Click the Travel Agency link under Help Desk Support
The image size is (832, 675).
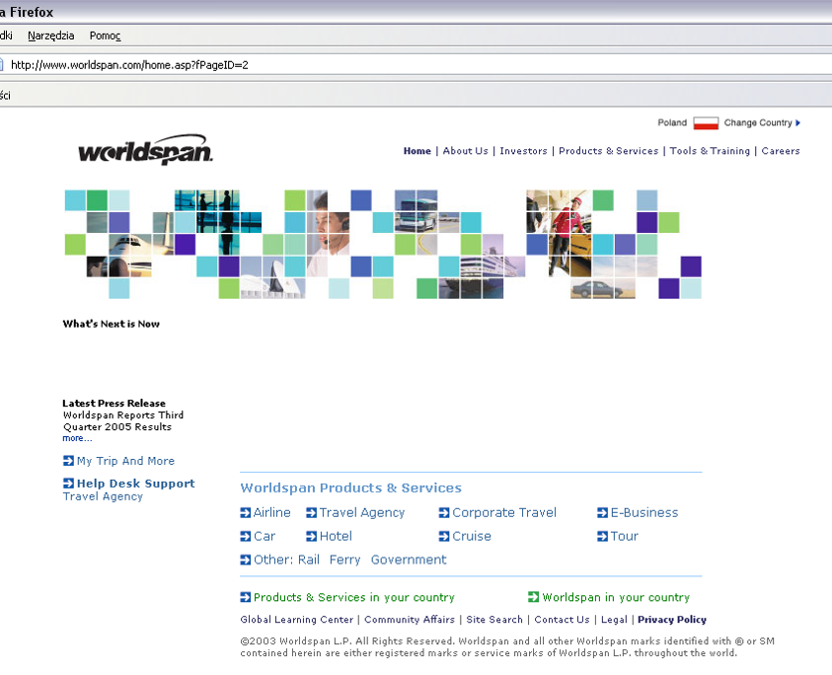pos(103,496)
